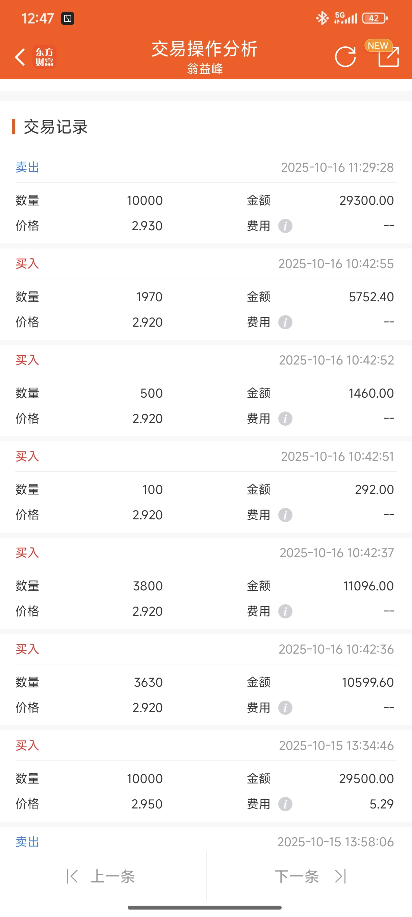Tap the battery indicator showing 42
Screen dimensions: 412x917
[375, 18]
